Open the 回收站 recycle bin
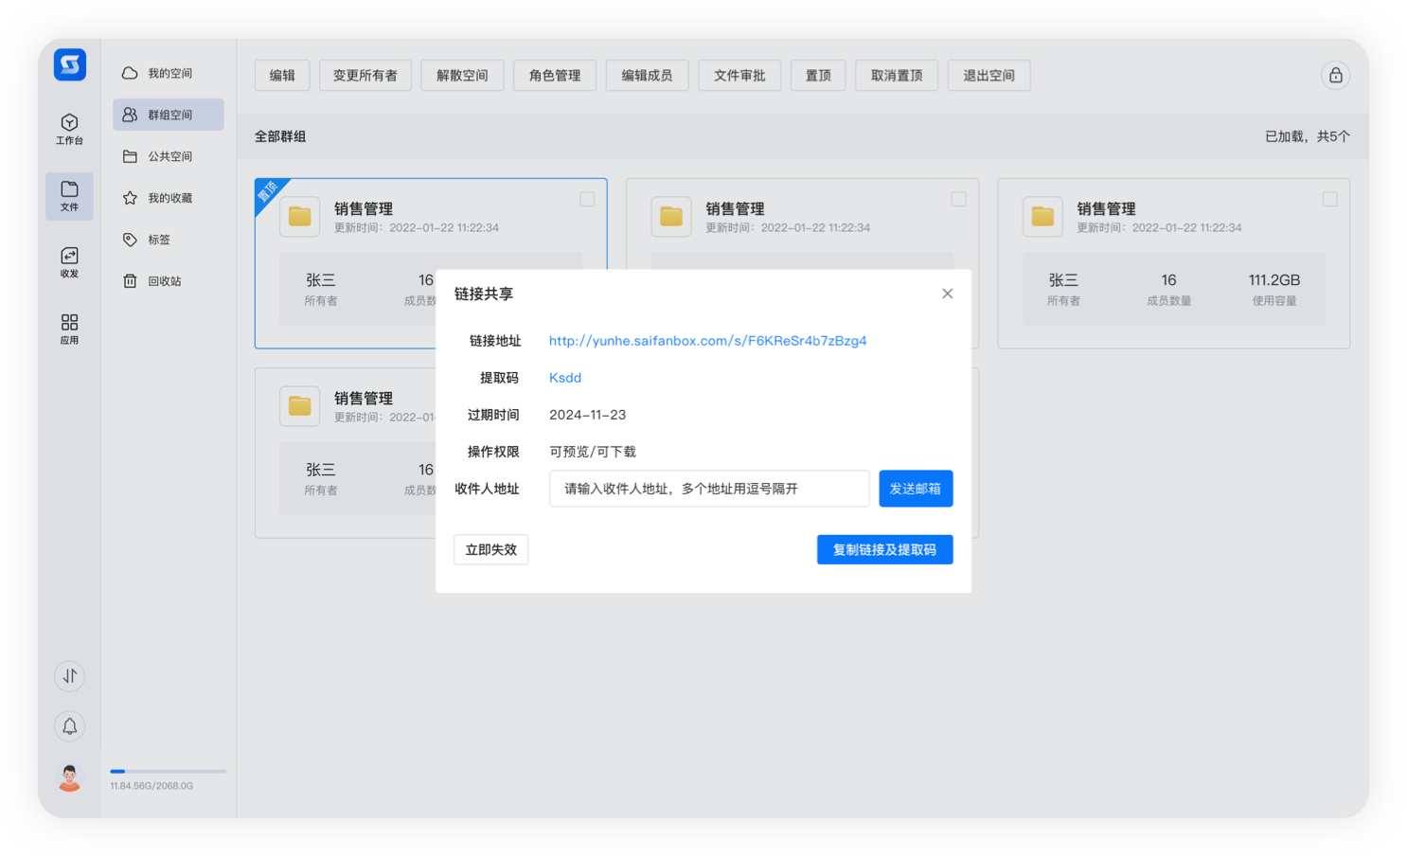 [x=169, y=281]
